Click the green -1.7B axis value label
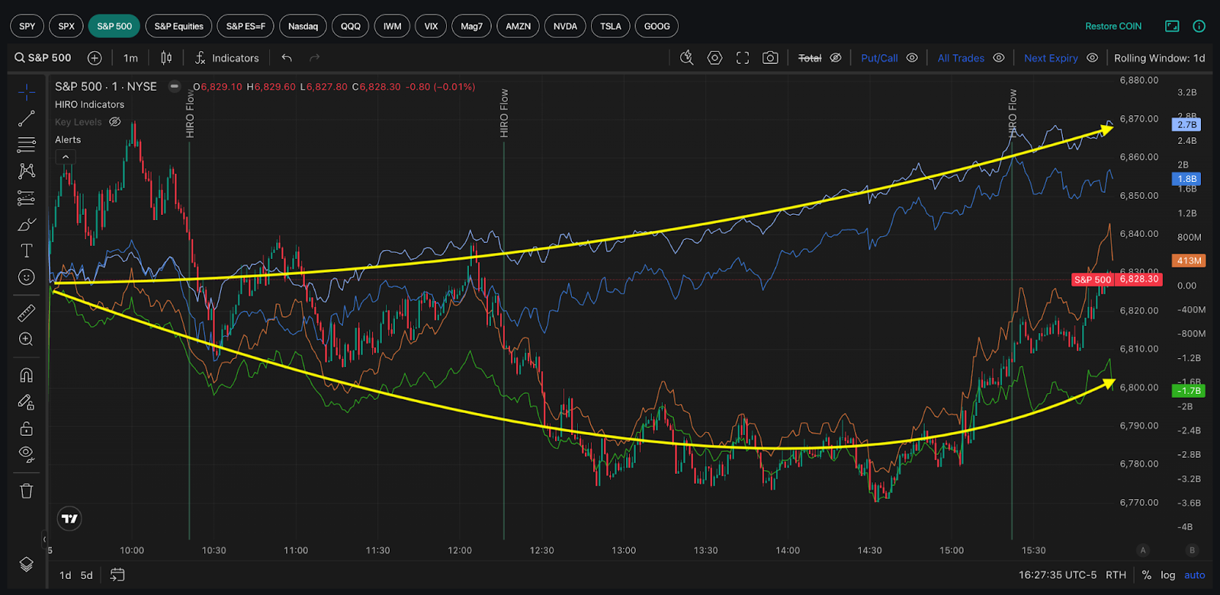The height and width of the screenshot is (595, 1220). coord(1188,390)
